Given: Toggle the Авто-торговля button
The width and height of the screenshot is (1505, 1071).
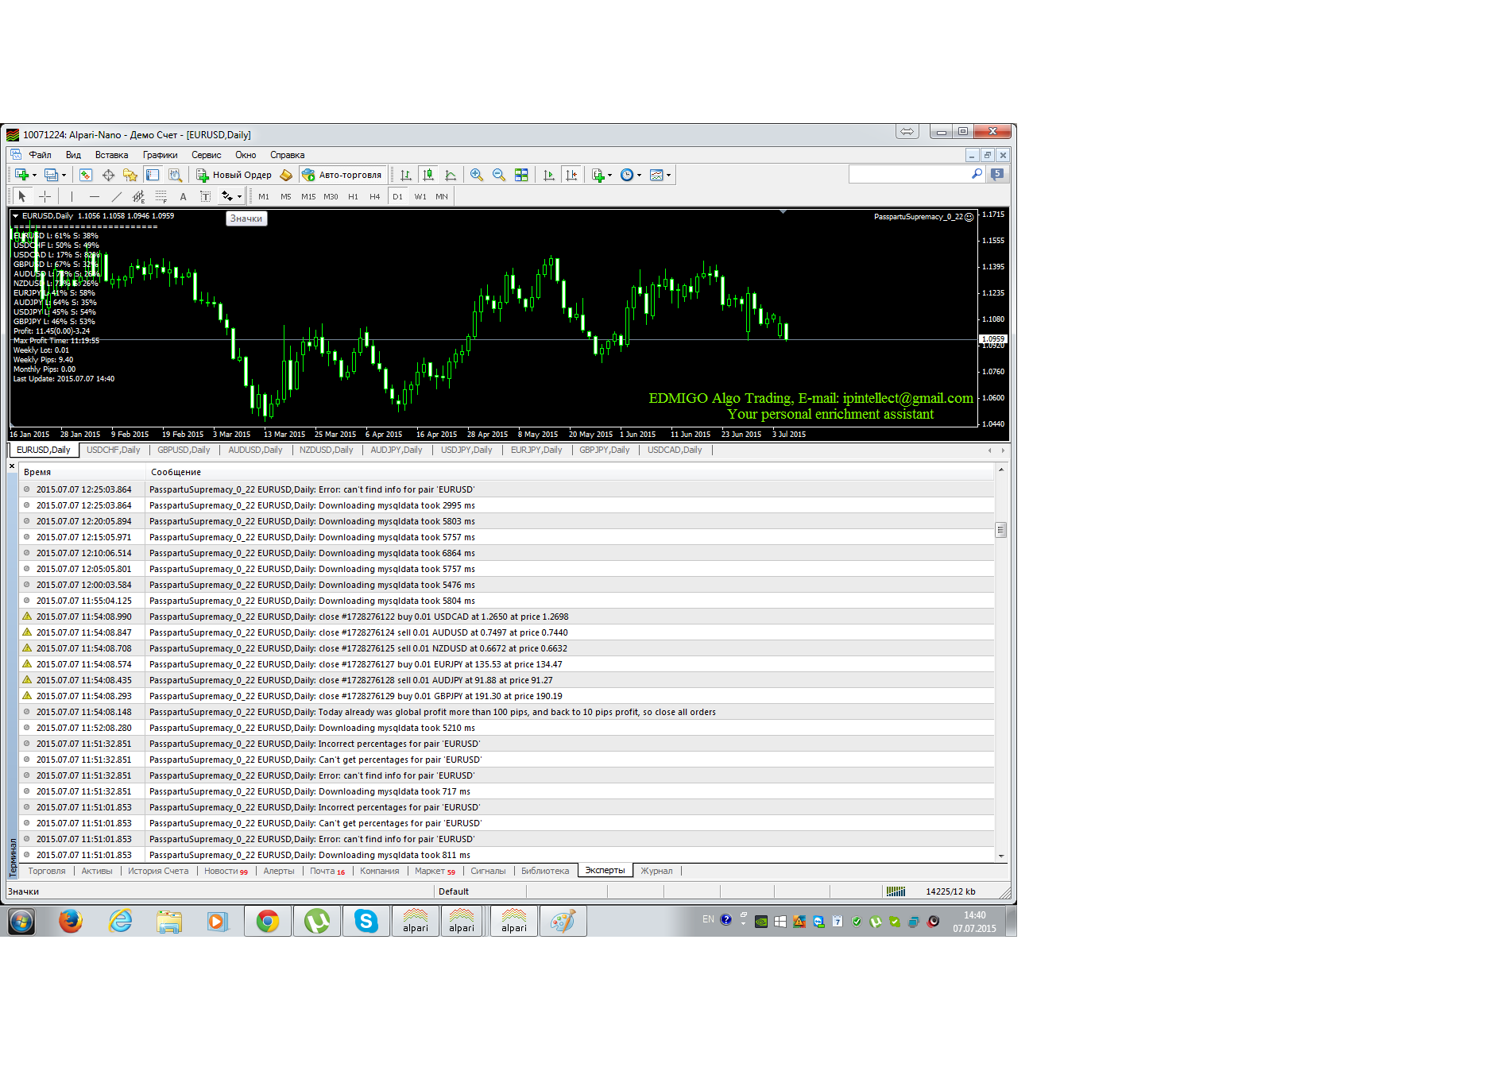Looking at the screenshot, I should point(342,175).
